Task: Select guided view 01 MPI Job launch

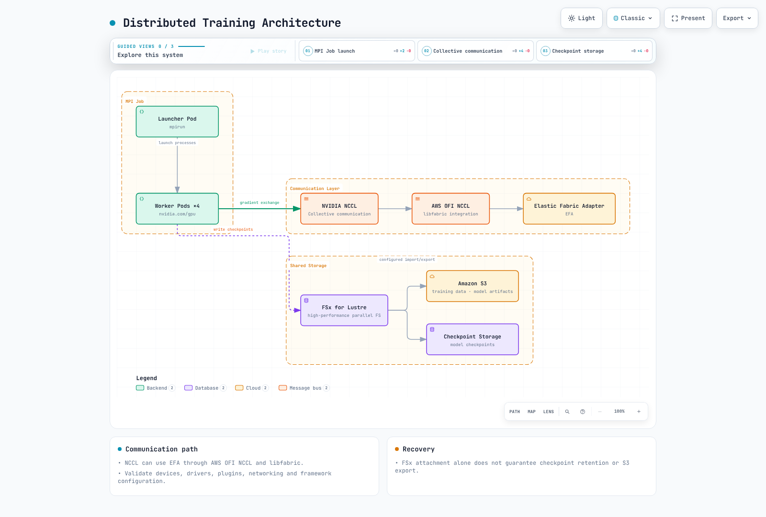Action: (x=357, y=51)
